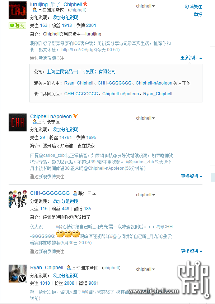This screenshot has width=215, height=304.
Task: Collapse 更多资料 for luruijing
Action: pos(191,58)
